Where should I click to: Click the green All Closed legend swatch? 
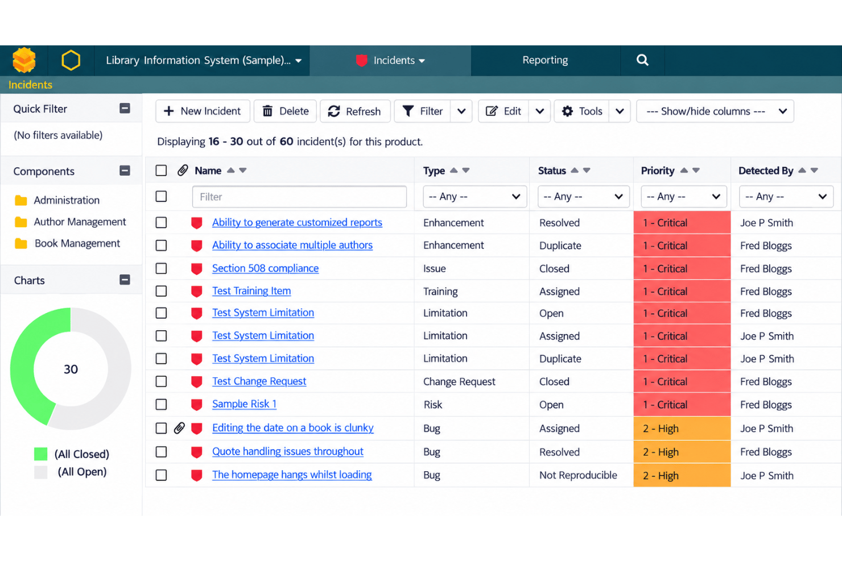(x=41, y=454)
